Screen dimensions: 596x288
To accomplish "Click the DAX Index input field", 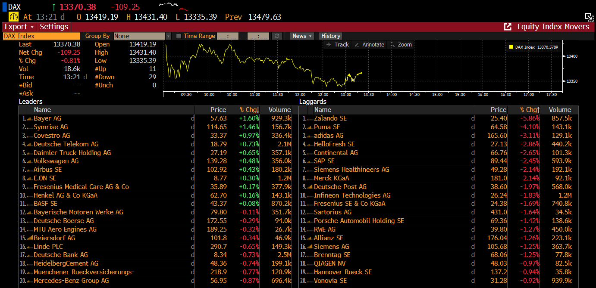I will tap(41, 36).
